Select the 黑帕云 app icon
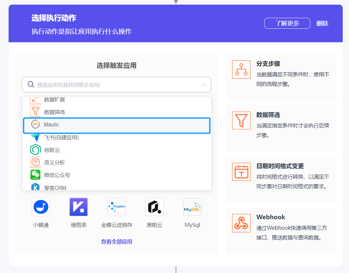This screenshot has width=349, height=273. click(155, 207)
